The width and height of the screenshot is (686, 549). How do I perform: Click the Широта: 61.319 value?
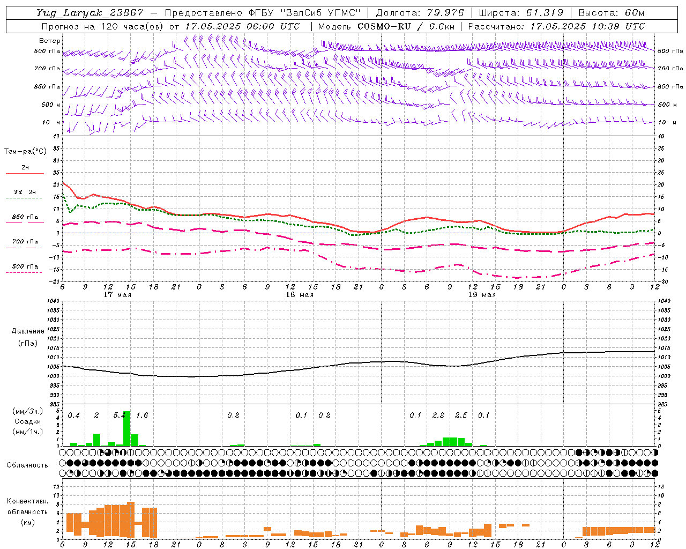pos(521,13)
